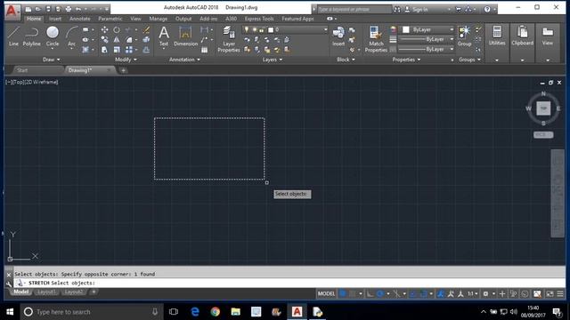The image size is (570, 320).
Task: Toggle MODEL space button in status bar
Action: [x=326, y=294]
